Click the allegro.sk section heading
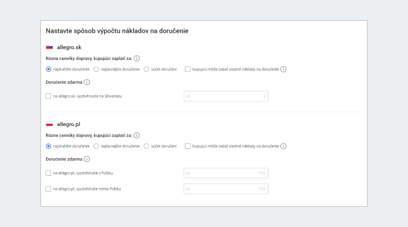 [x=69, y=47]
